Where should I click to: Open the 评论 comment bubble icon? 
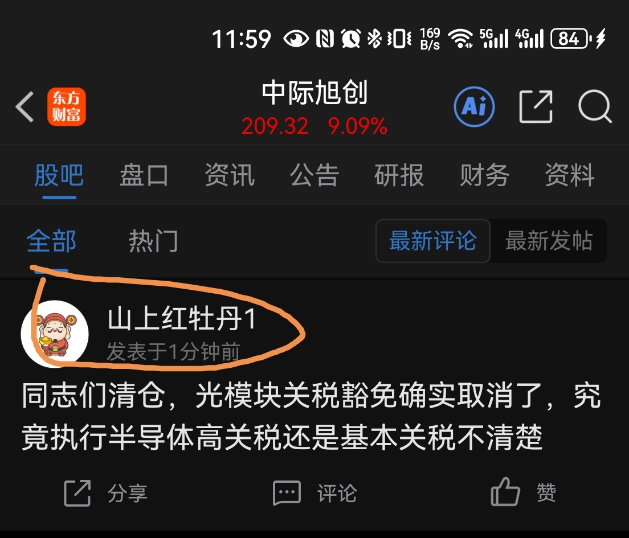click(x=287, y=492)
